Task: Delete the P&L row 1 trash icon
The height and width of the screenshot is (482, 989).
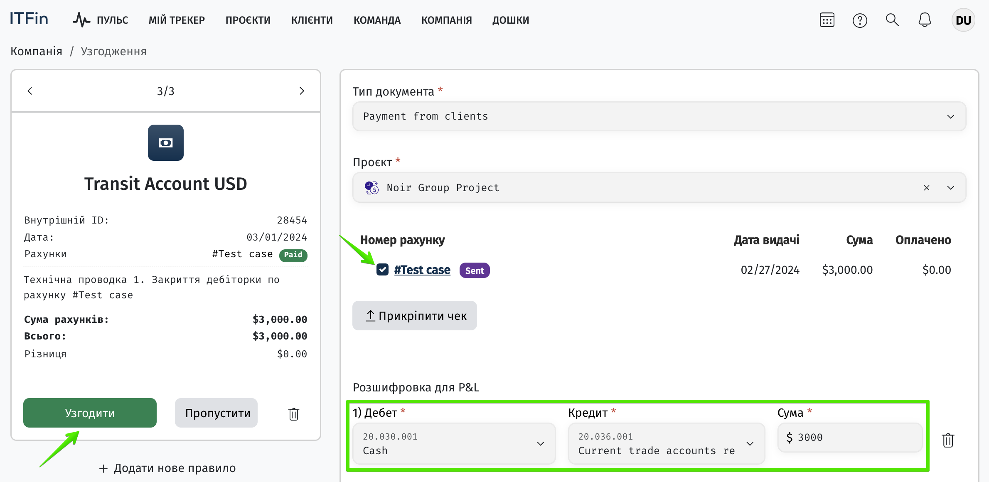Action: (x=948, y=440)
